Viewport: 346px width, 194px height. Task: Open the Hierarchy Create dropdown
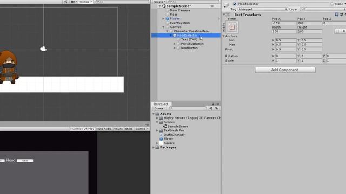[159, 2]
